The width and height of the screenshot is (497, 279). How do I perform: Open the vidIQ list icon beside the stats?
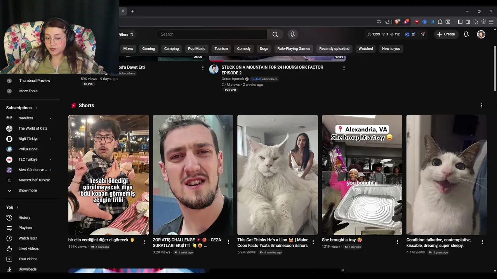click(414, 34)
